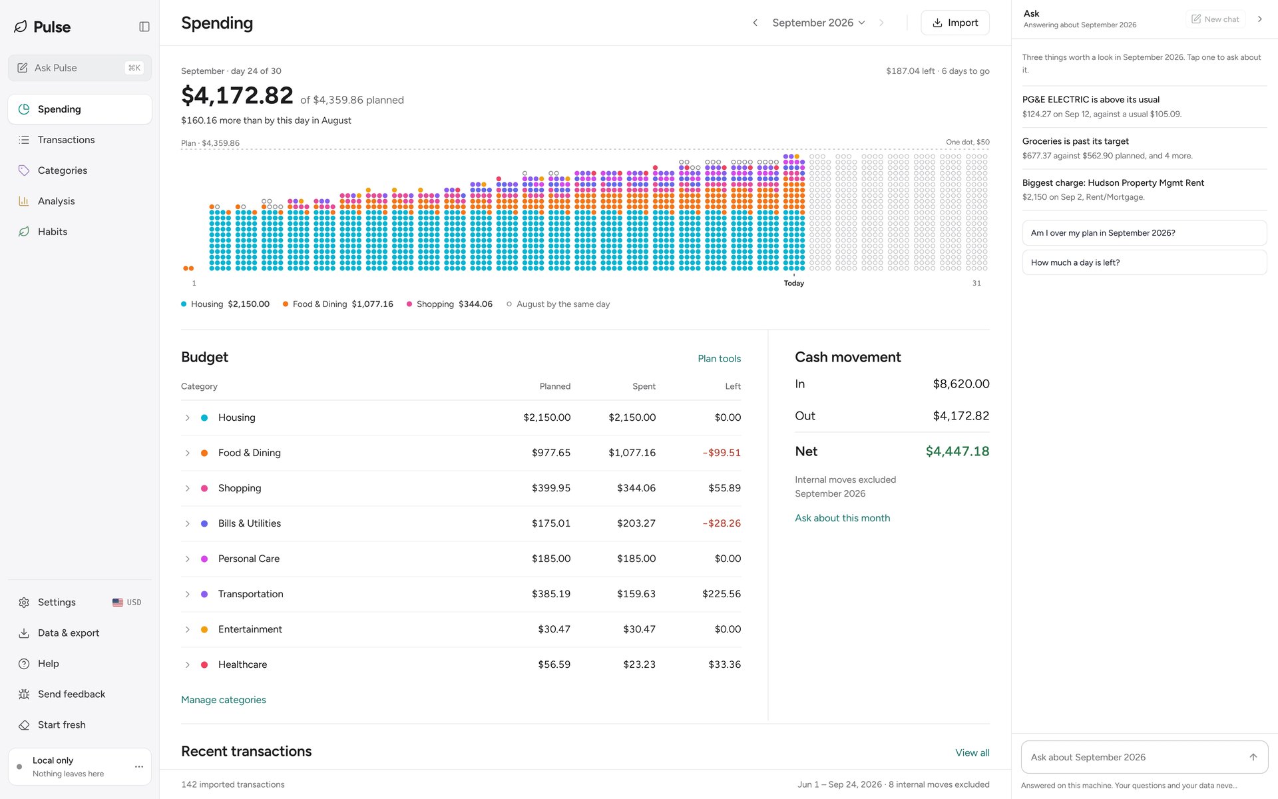Viewport: 1278px width, 799px height.
Task: Expand the Healthcare budget row
Action: pyautogui.click(x=188, y=665)
